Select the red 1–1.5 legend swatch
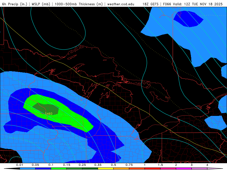The width and height of the screenshot is (227, 170). click(153, 169)
